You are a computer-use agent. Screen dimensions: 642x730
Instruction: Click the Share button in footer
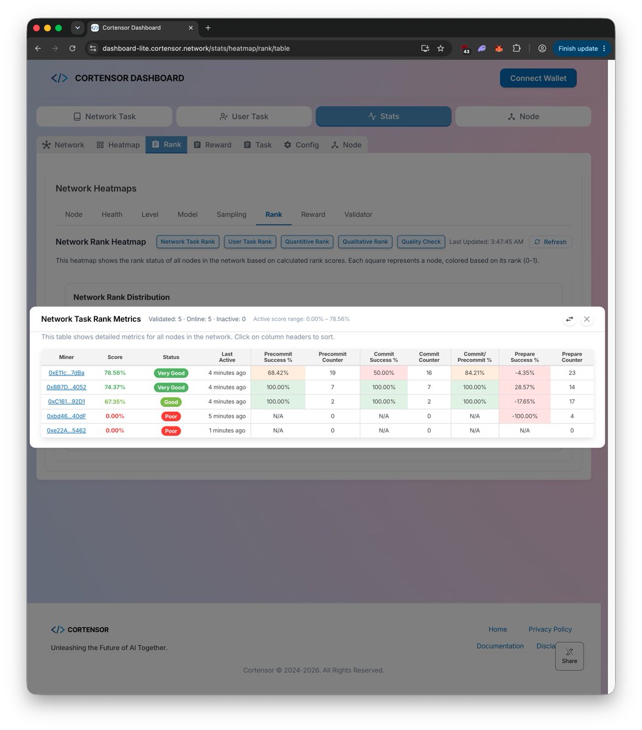(570, 656)
